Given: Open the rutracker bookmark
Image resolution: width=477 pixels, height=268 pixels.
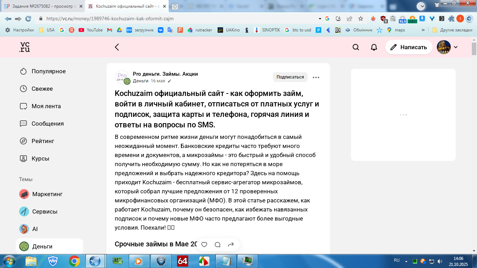Looking at the screenshot, I should (x=200, y=30).
